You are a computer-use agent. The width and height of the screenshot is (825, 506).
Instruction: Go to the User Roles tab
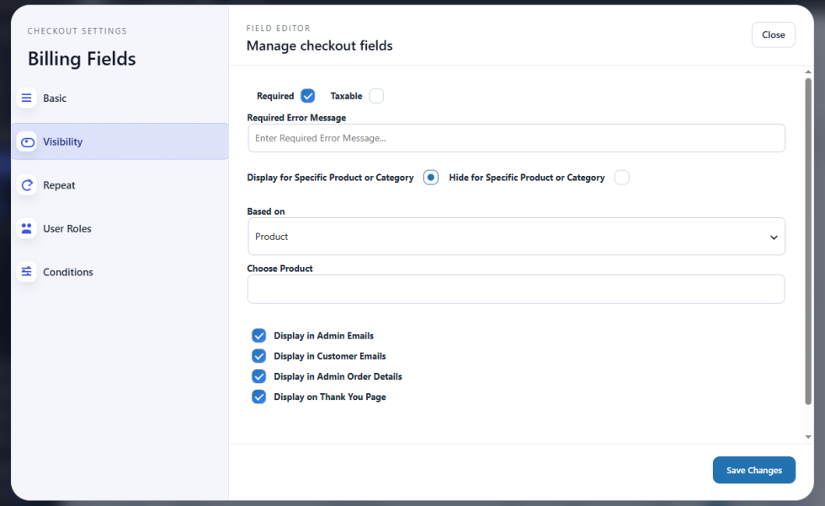tap(120, 228)
